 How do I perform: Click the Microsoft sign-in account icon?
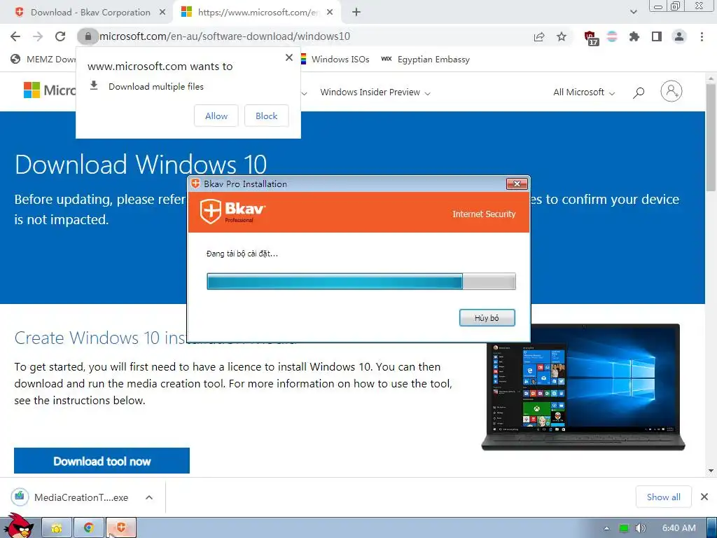pyautogui.click(x=671, y=91)
